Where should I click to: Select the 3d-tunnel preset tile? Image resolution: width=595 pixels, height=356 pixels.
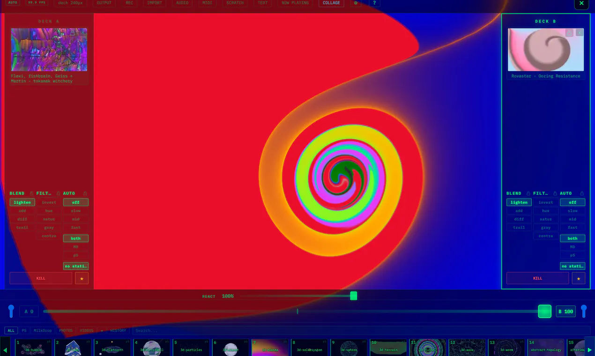click(427, 348)
